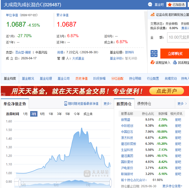Expand 更多 in the net value trend panel
Screen dimensions: 189x188
[x=107, y=104]
